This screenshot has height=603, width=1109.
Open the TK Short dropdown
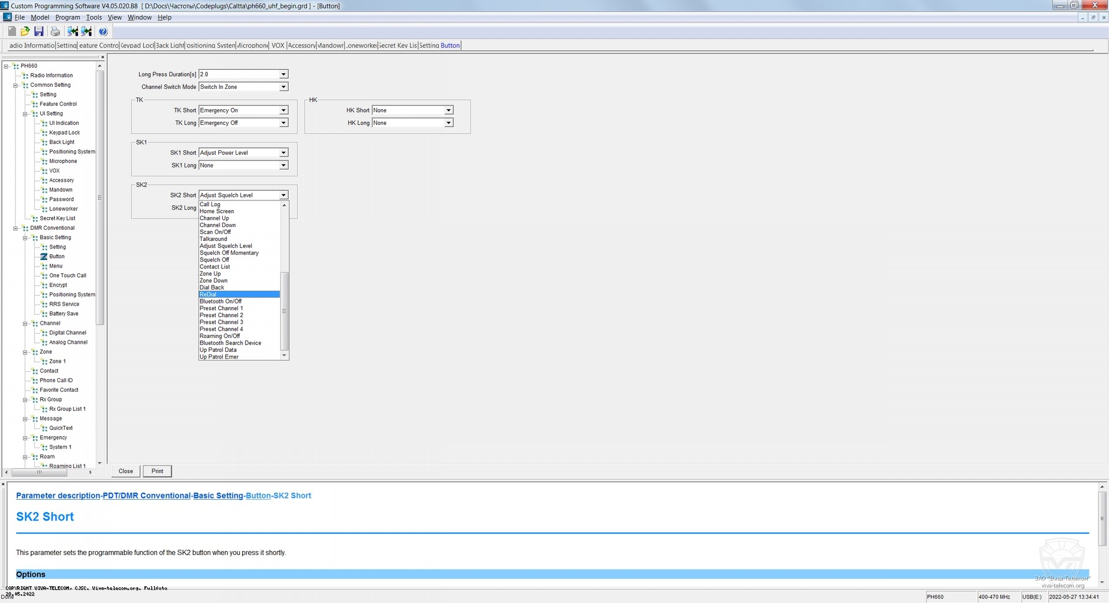pos(284,110)
